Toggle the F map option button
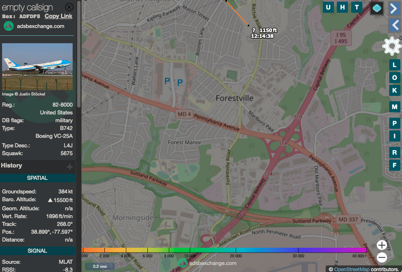This screenshot has height=272, width=402. (395, 165)
